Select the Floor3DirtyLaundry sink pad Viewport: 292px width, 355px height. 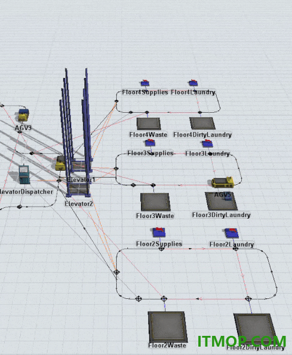pyautogui.click(x=221, y=201)
